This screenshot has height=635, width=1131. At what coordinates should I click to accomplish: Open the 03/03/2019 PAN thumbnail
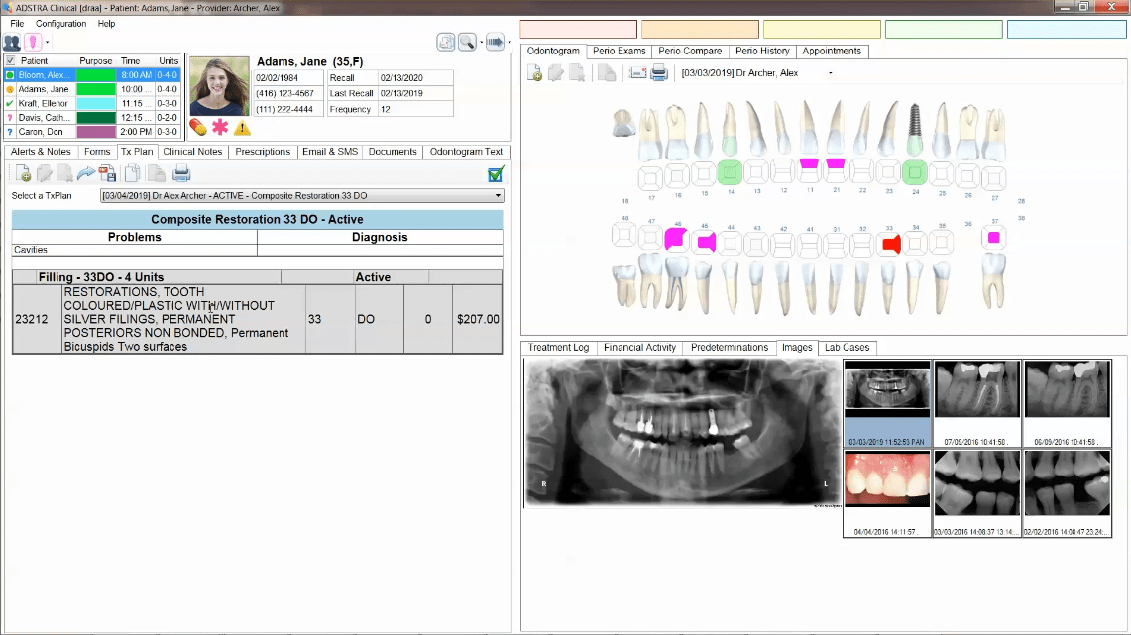click(x=886, y=403)
